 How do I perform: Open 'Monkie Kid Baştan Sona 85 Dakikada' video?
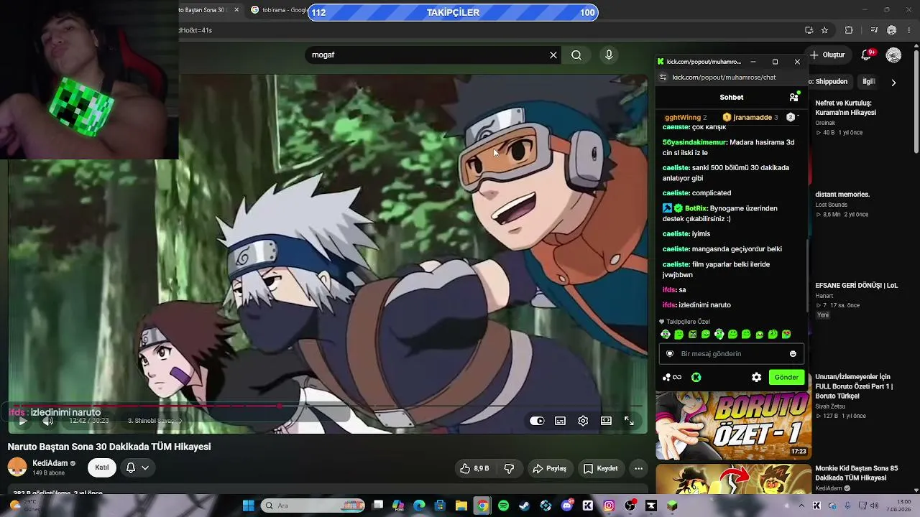coord(857,473)
